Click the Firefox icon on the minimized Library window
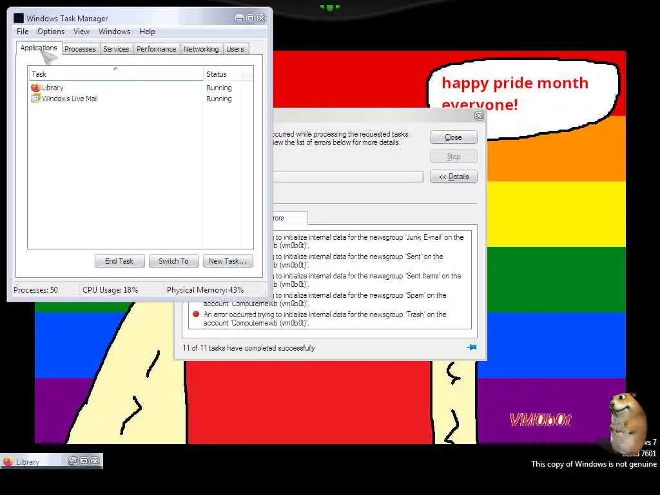660x495 pixels. [x=8, y=461]
